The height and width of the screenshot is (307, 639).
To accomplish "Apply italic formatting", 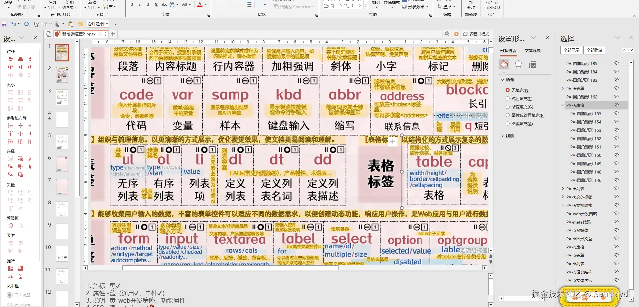I will [139, 4].
